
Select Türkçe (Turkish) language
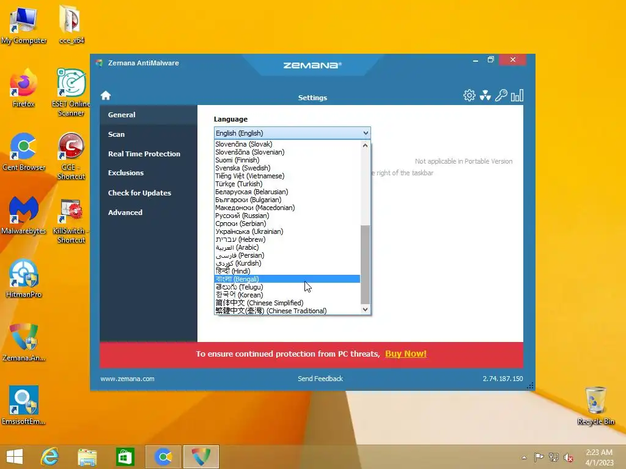click(x=287, y=184)
